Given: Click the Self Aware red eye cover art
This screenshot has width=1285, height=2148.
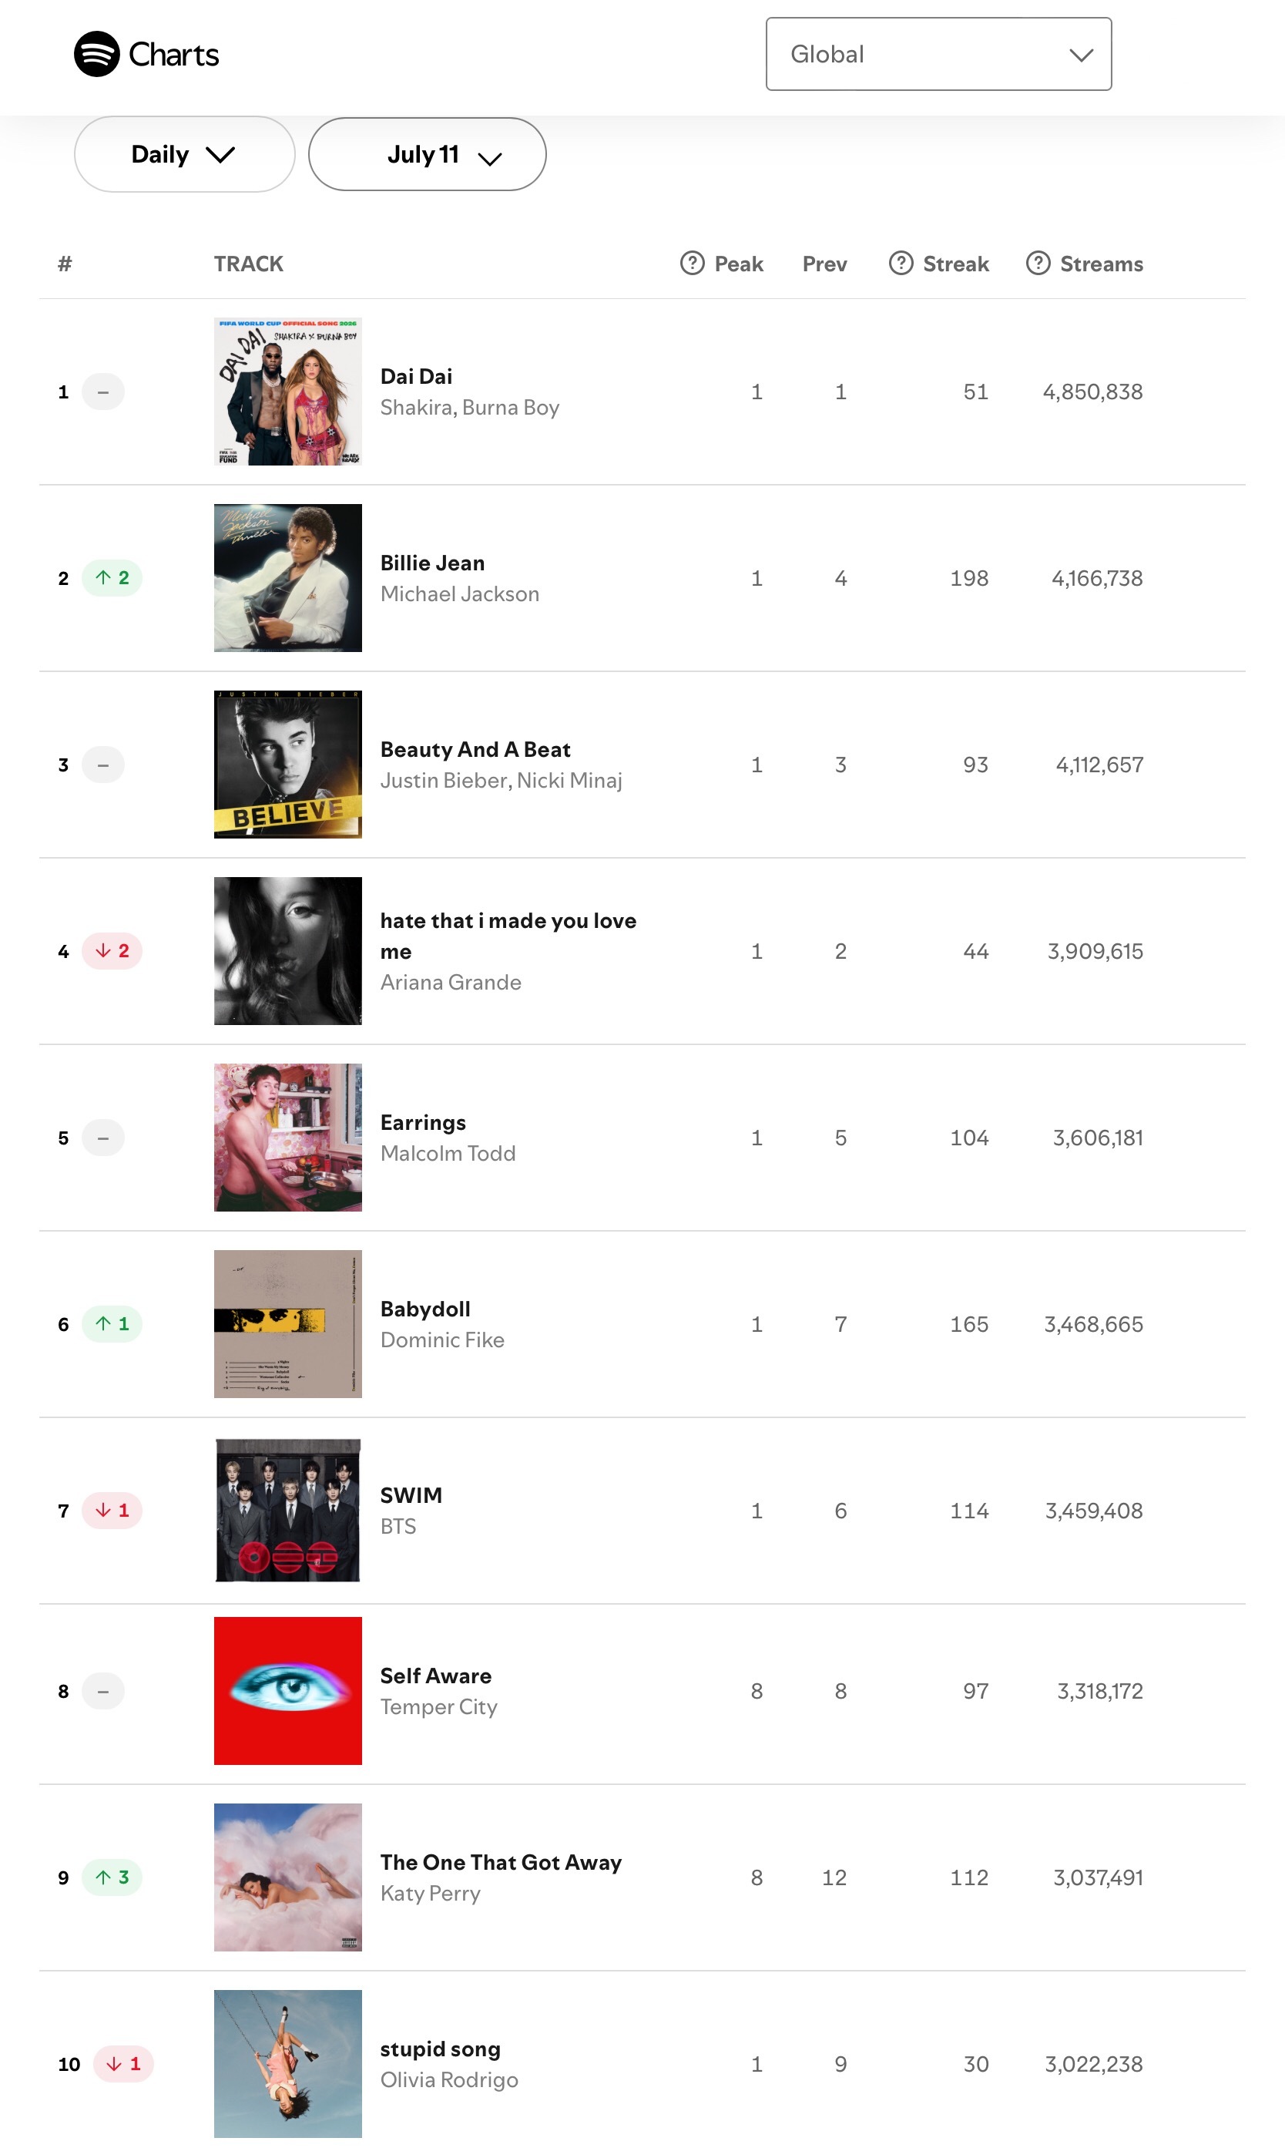Looking at the screenshot, I should click(x=288, y=1691).
